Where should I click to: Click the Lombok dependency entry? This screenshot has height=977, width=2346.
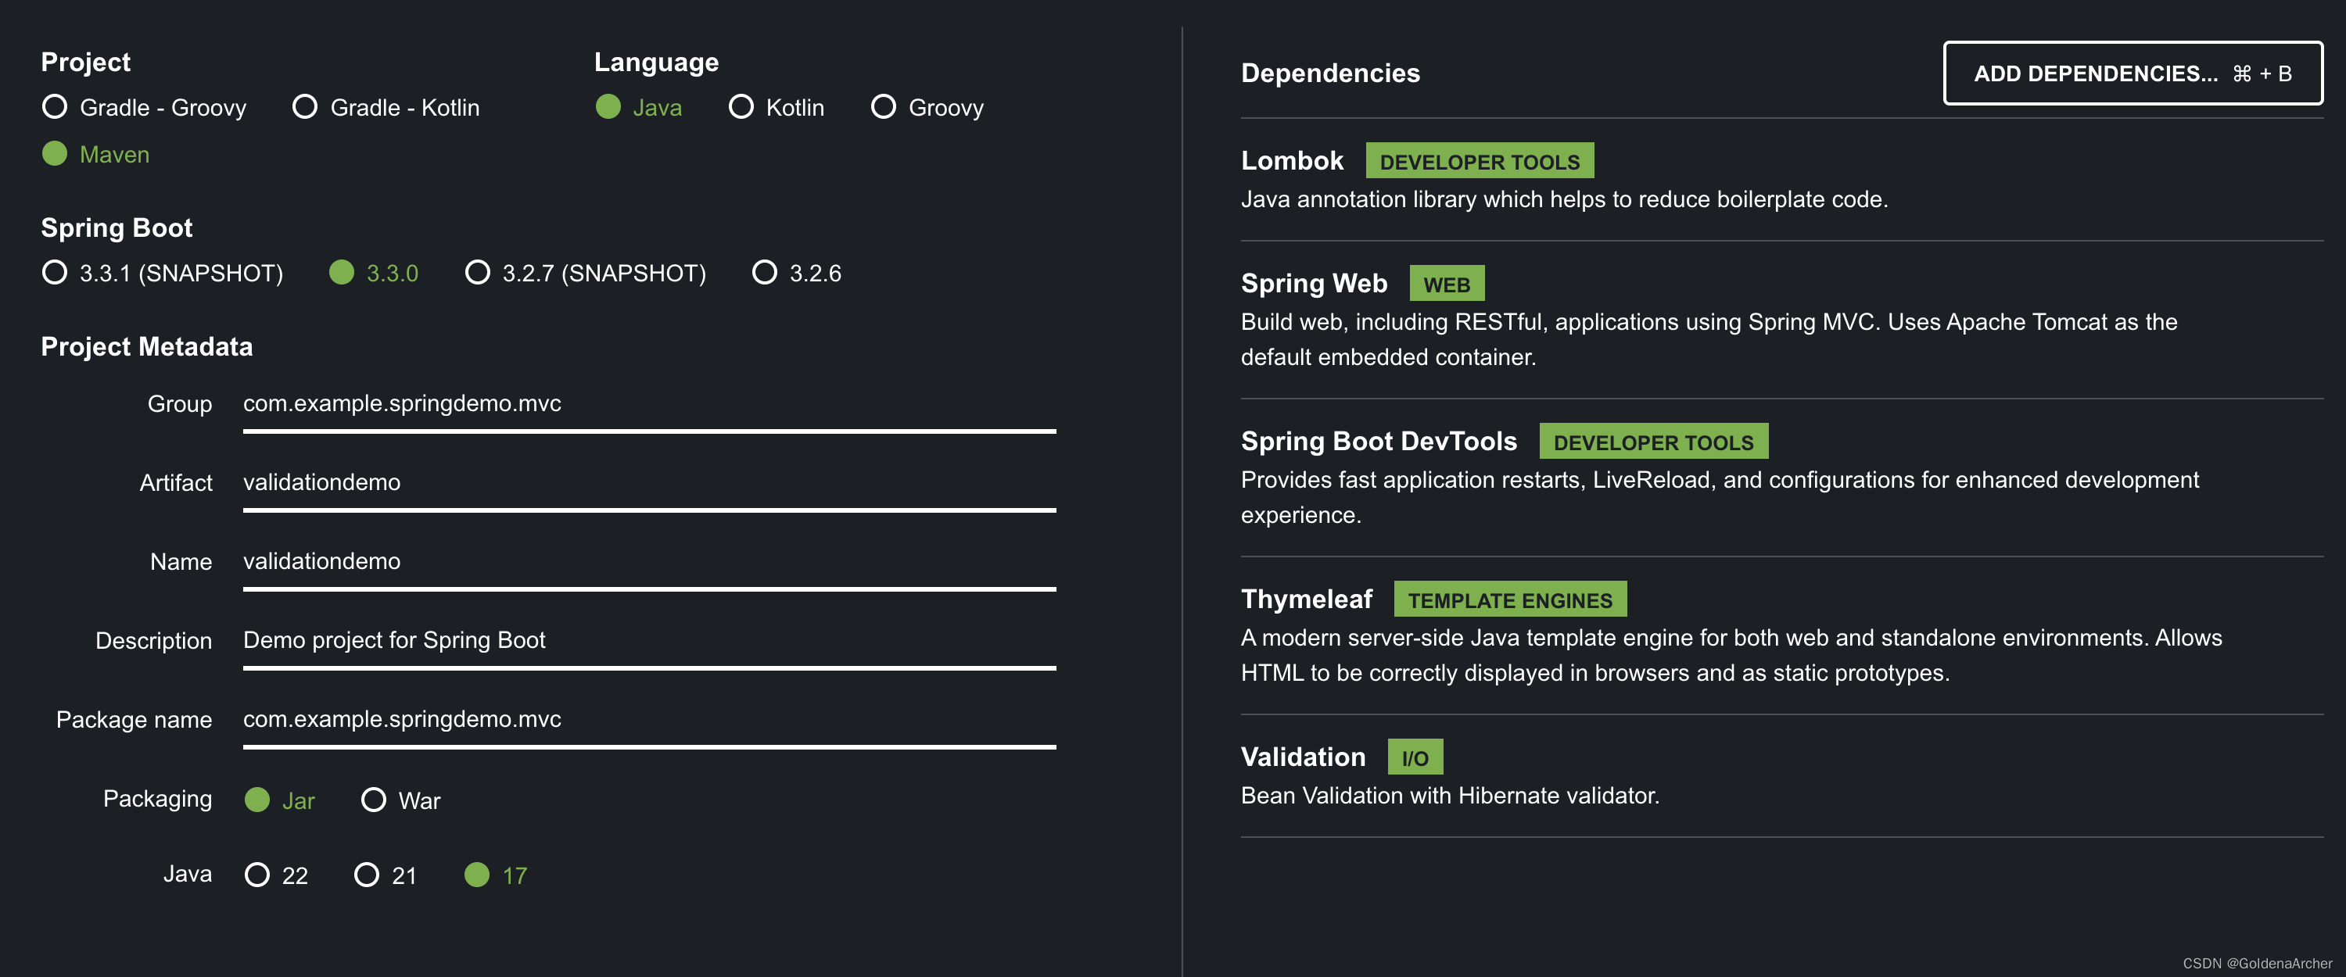click(1781, 179)
